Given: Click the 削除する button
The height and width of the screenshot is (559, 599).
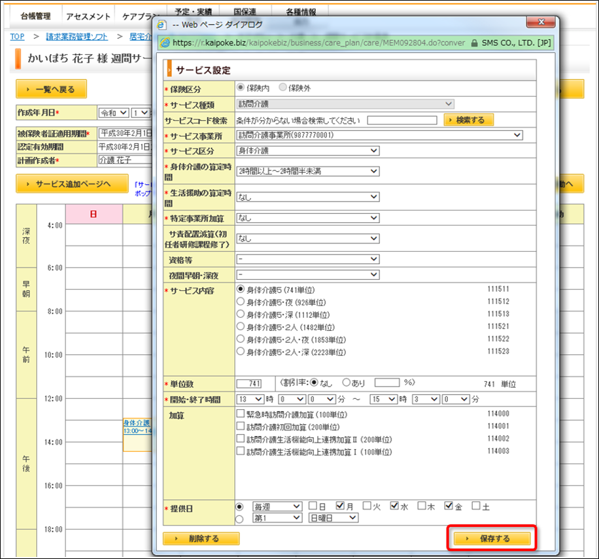Looking at the screenshot, I should pyautogui.click(x=201, y=538).
